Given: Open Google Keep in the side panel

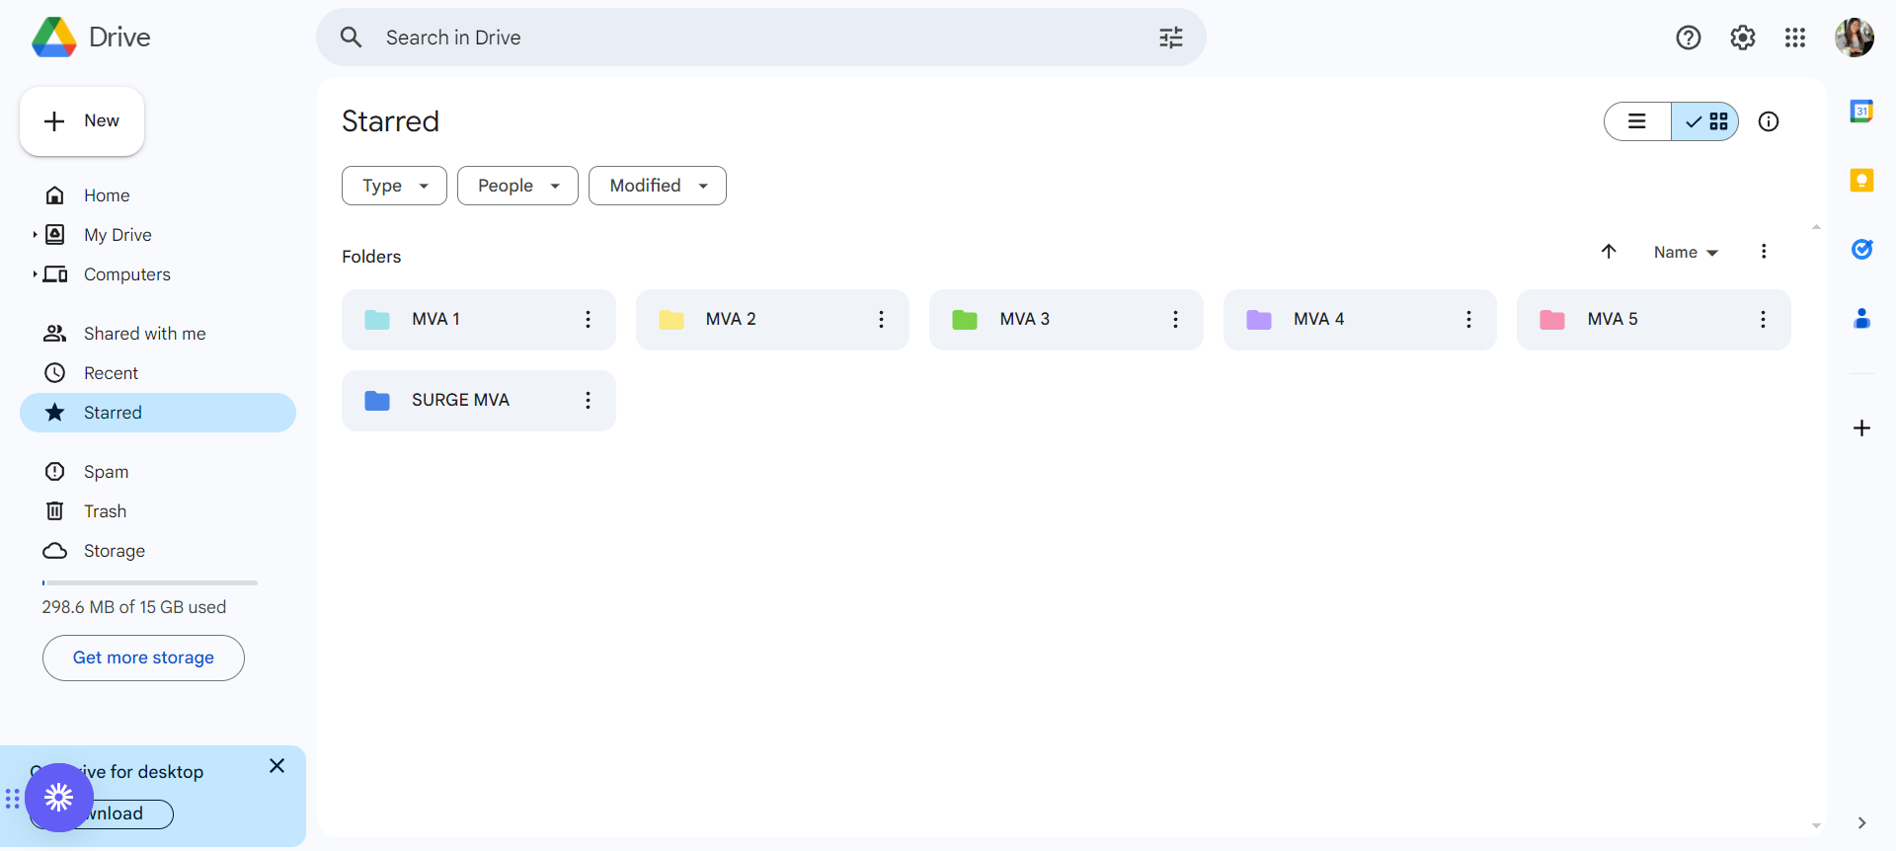Looking at the screenshot, I should tap(1861, 181).
